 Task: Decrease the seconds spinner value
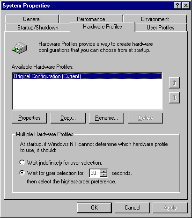(103, 175)
